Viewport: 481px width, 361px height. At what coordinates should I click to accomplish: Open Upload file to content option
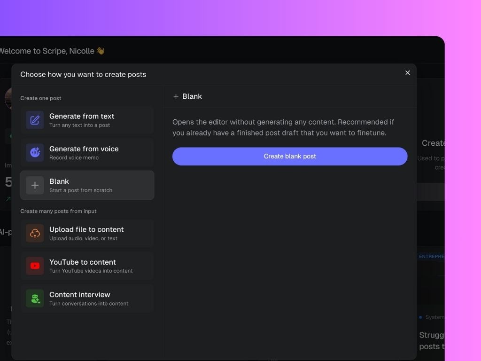coord(87,233)
